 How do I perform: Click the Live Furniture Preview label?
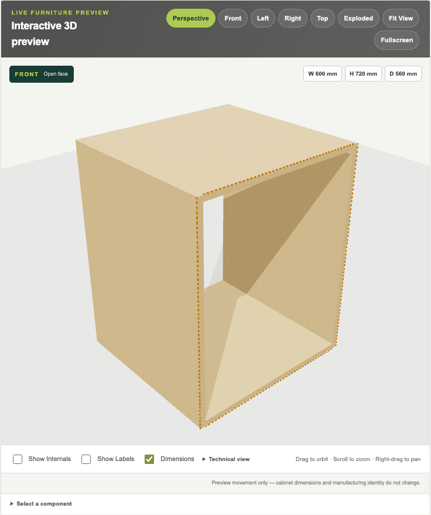(60, 12)
